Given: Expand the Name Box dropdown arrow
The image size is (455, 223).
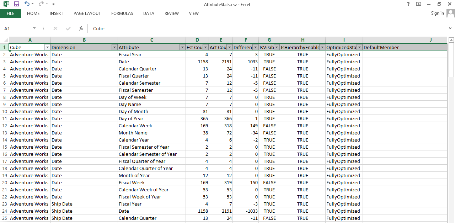Looking at the screenshot, I should 34,28.
